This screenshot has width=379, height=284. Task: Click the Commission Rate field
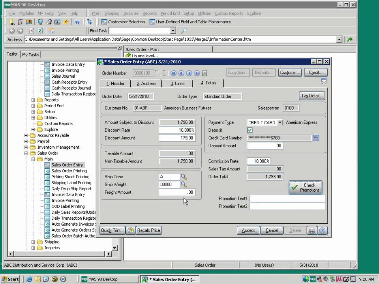pos(259,161)
